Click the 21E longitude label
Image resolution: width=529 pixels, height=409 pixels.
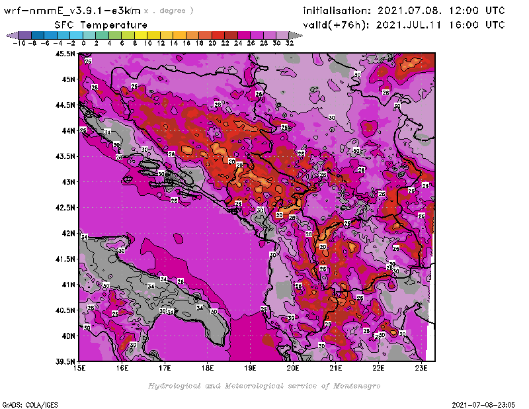336,368
